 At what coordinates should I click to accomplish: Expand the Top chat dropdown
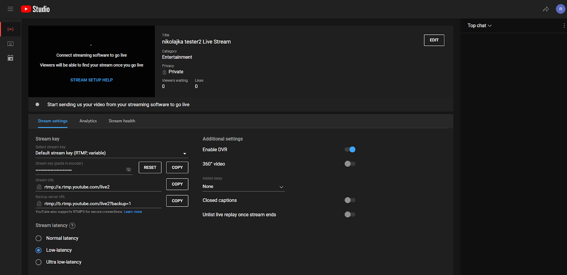click(x=479, y=26)
